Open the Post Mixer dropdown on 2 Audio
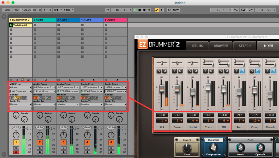 (x=44, y=91)
